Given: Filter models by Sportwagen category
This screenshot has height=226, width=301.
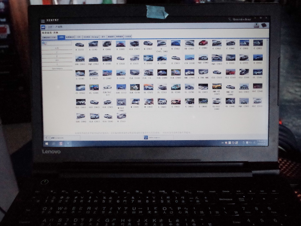Looking at the screenshot, I should click(x=57, y=68).
